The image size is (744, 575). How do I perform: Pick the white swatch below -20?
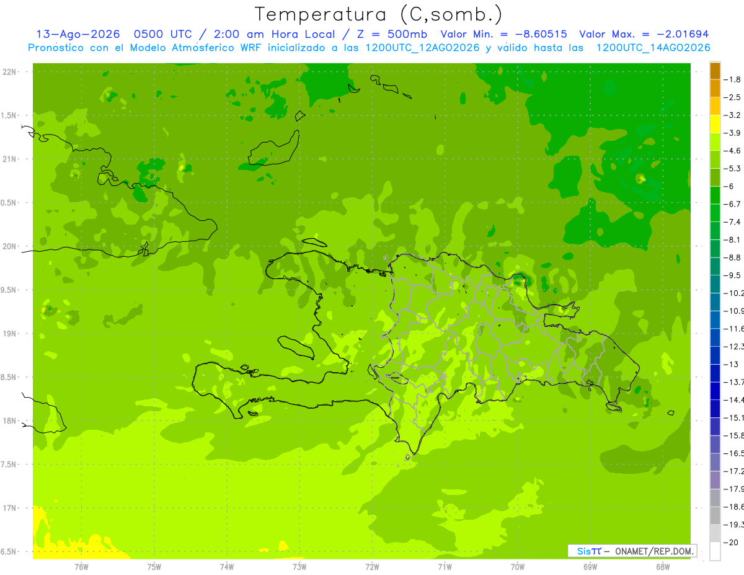coord(715,551)
